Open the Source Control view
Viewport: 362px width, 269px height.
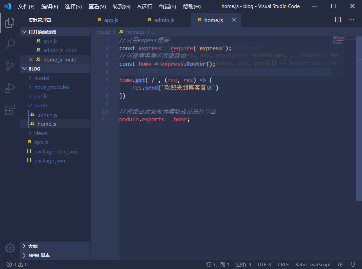tap(10, 66)
